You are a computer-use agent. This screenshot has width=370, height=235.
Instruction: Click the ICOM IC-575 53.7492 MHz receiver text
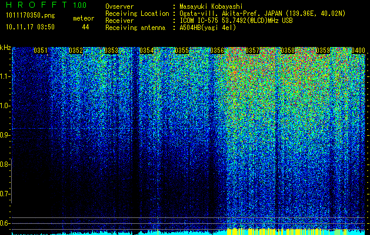pyautogui.click(x=236, y=21)
